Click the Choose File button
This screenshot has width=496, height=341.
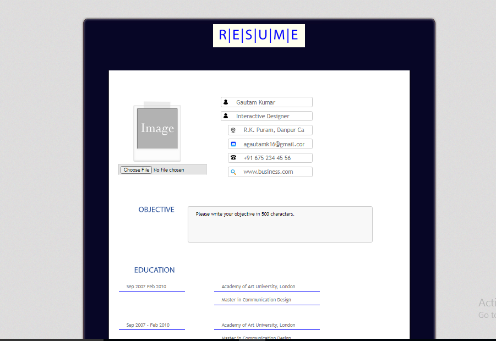pos(136,170)
